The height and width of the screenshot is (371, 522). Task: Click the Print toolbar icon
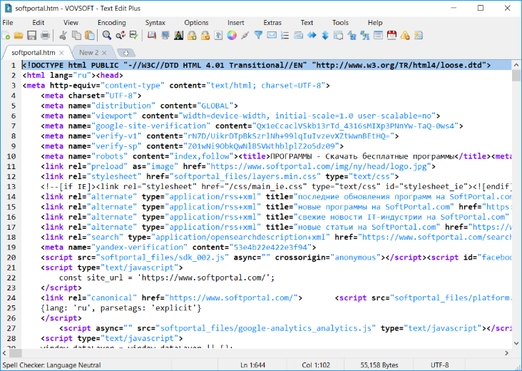pyautogui.click(x=45, y=35)
